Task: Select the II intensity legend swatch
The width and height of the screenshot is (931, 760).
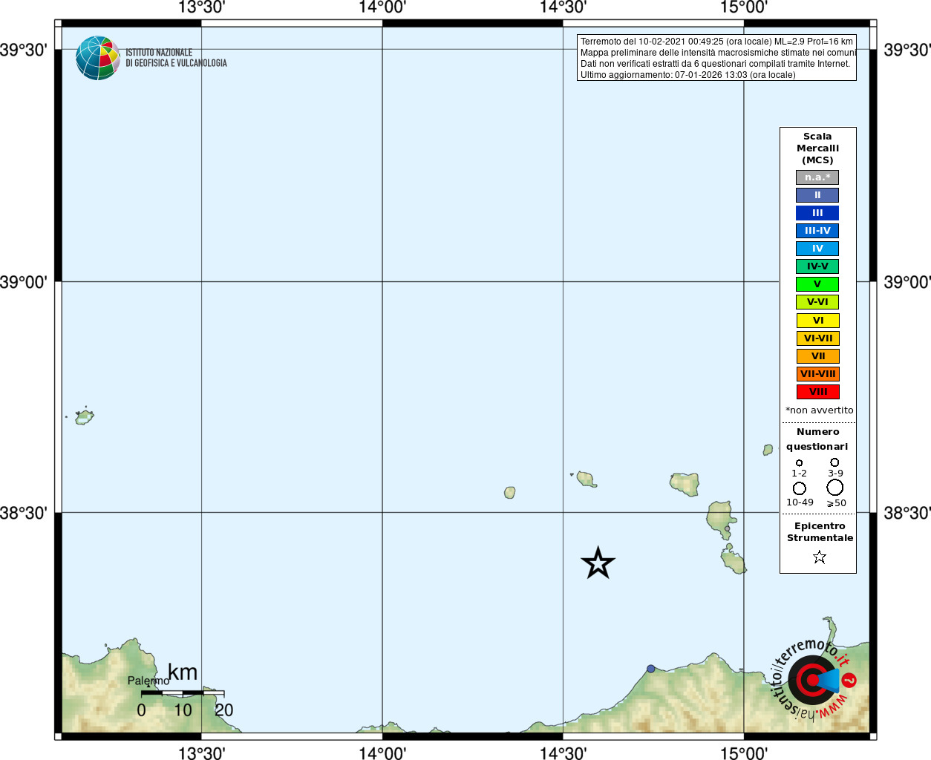Action: coord(817,195)
